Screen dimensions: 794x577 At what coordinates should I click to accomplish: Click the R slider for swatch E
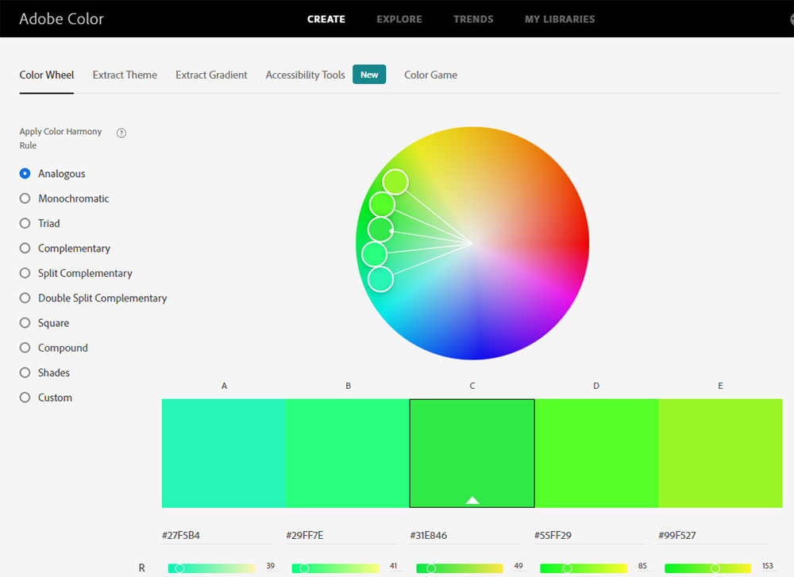tap(707, 568)
